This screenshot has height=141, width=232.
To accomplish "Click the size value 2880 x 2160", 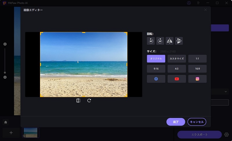I will tap(168, 52).
